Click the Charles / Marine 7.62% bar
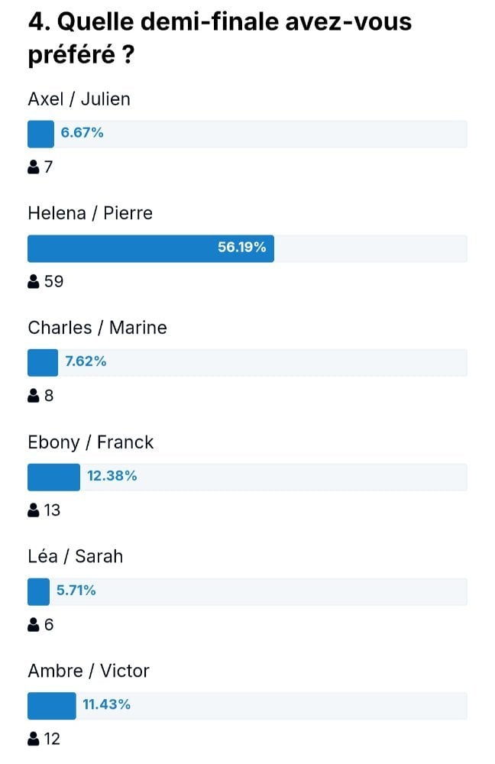 coord(247,362)
